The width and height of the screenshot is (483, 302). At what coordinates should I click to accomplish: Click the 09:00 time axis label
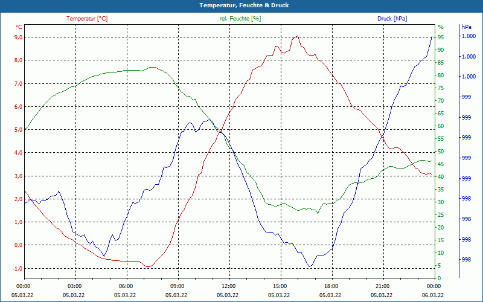(178, 286)
